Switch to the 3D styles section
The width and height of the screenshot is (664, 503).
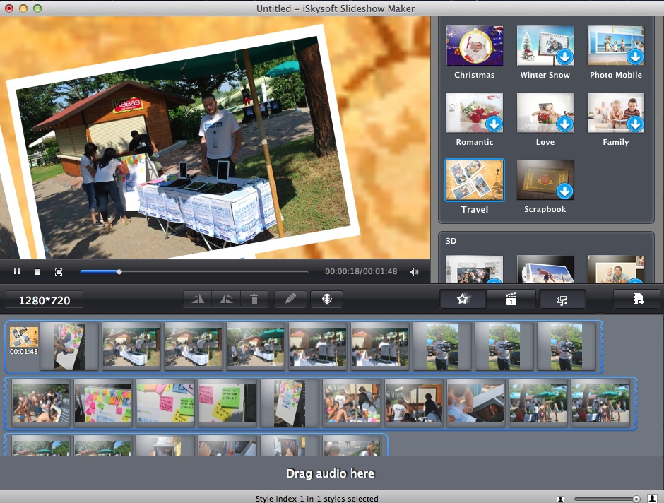click(451, 241)
